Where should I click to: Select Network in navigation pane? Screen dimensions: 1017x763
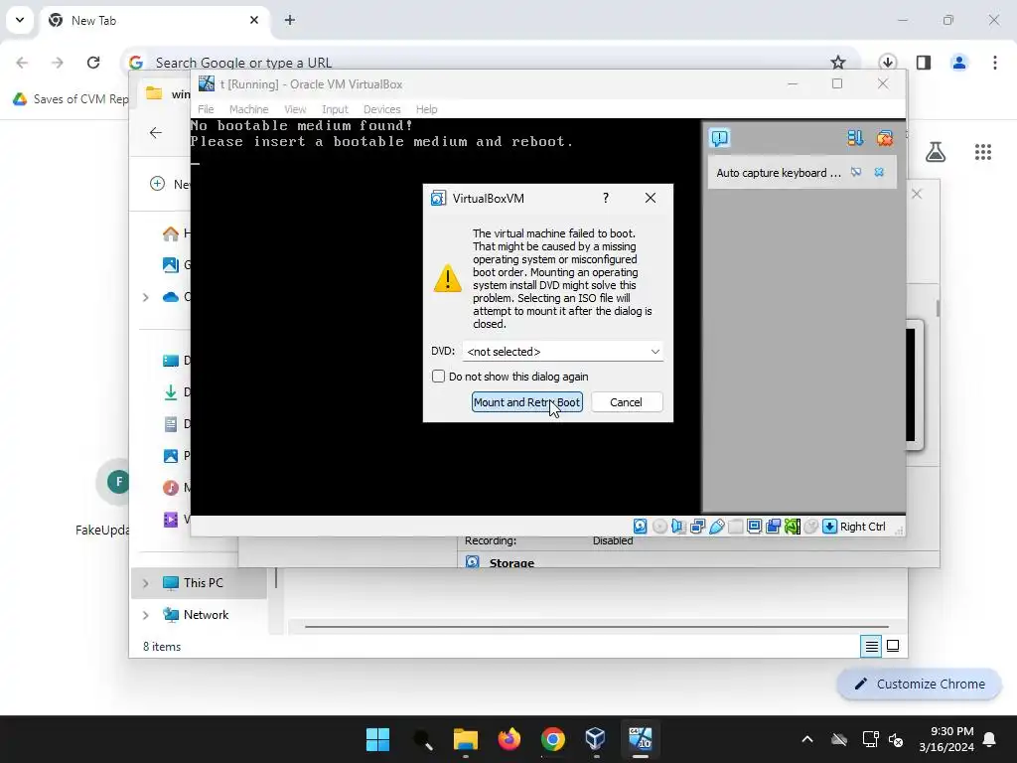click(199, 614)
